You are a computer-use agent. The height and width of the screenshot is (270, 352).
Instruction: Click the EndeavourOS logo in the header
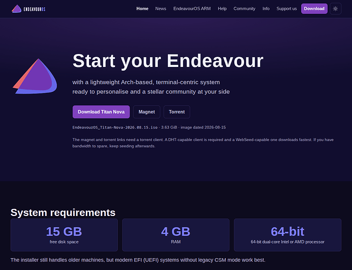click(28, 9)
